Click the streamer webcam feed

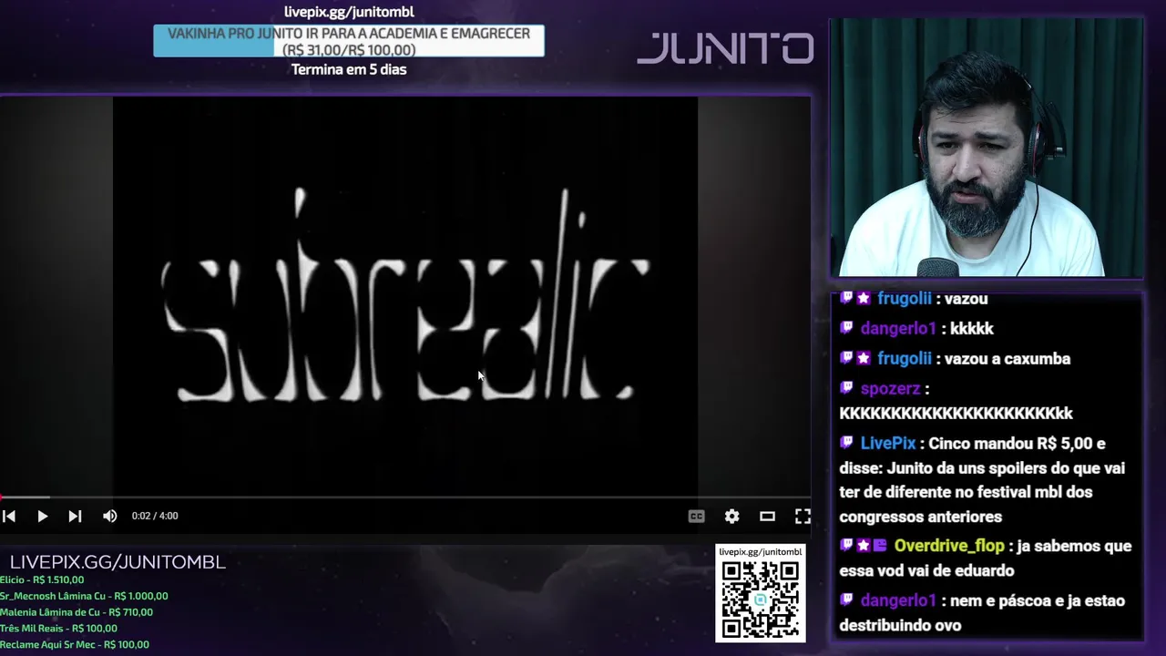coord(987,148)
